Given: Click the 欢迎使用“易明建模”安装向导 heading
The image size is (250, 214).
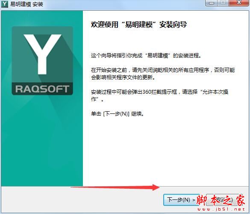Looking at the screenshot, I should (x=139, y=24).
